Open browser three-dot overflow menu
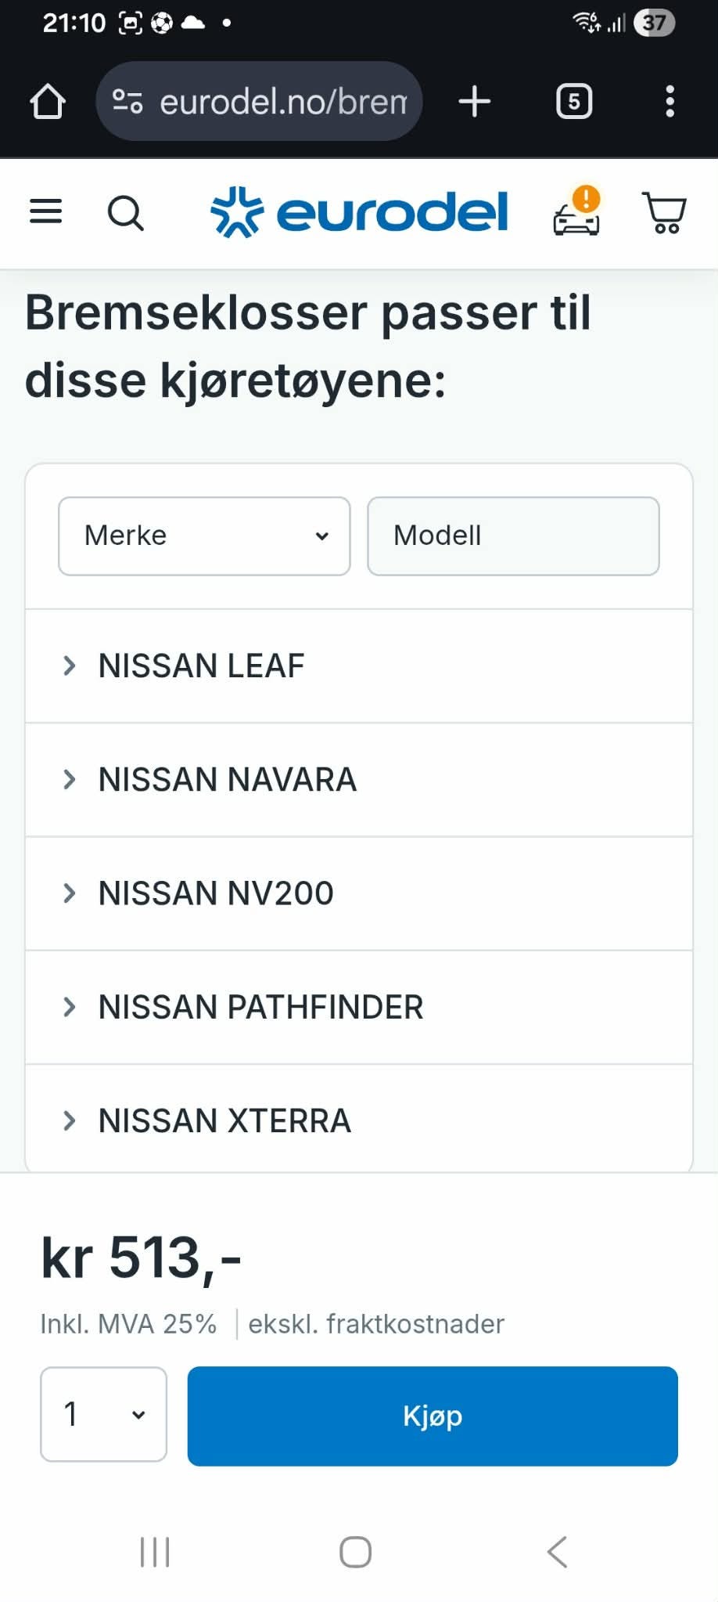 tap(670, 102)
